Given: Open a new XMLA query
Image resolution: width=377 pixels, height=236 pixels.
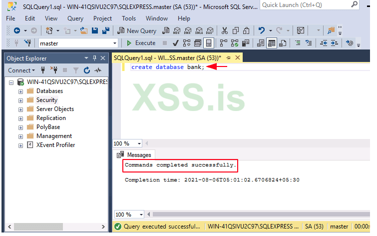Looking at the screenshot, I should (199, 30).
